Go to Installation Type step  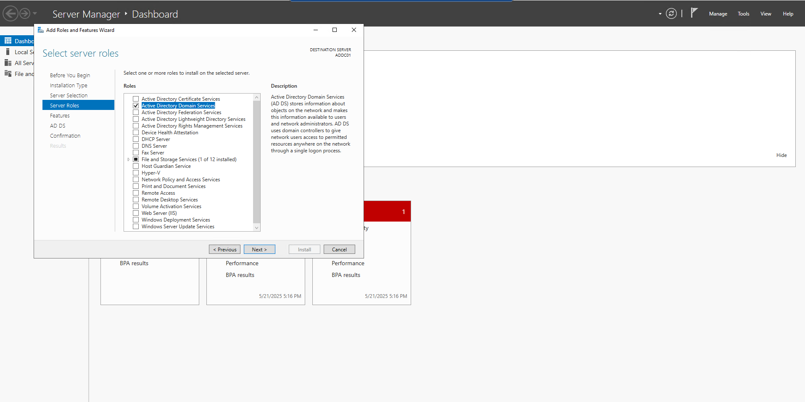[x=69, y=86]
